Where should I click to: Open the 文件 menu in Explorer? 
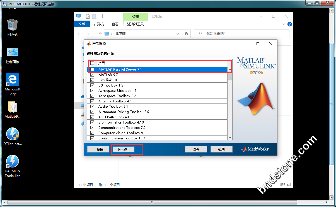(82, 24)
